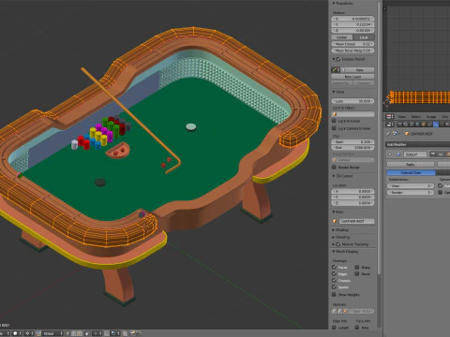Click the Grease Pencil data pencil icon

tap(336, 70)
